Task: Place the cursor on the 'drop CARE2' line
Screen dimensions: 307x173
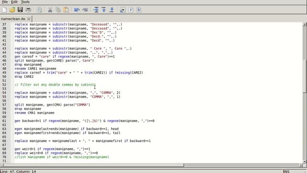Action: point(24,77)
